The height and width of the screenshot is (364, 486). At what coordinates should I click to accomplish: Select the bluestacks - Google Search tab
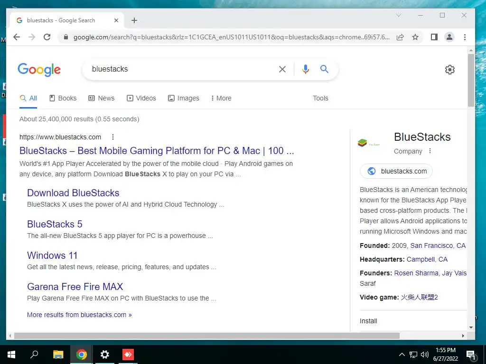66,20
